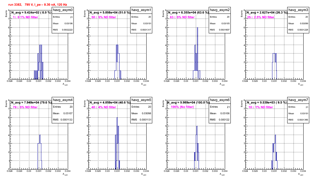
Task: Click Mean value 0.03107 in havg_asym4
Action: pyautogui.click(x=68, y=113)
